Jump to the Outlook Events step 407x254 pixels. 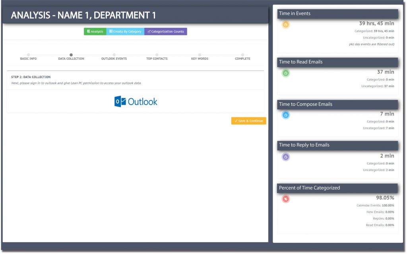114,57
